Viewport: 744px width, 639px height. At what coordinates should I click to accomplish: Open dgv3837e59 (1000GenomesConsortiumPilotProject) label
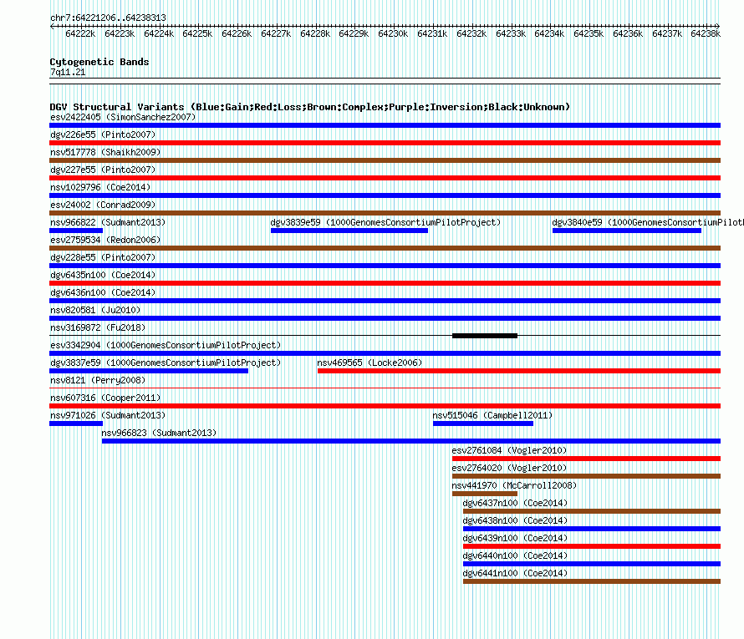(166, 363)
